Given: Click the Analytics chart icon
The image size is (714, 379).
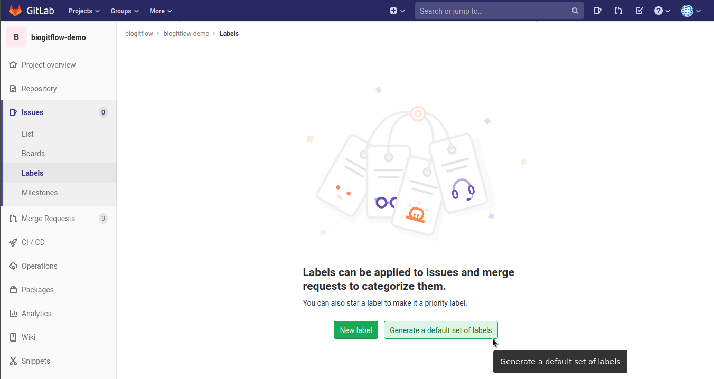Looking at the screenshot, I should (13, 314).
